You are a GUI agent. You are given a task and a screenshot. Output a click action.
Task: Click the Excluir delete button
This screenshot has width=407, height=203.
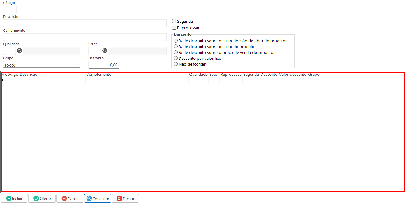click(x=70, y=198)
